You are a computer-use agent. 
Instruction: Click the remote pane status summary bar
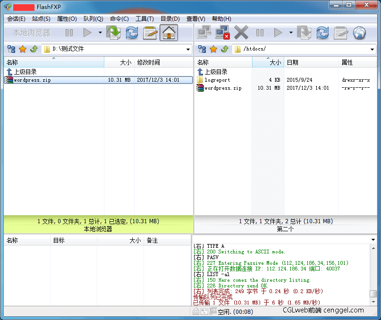(x=286, y=225)
